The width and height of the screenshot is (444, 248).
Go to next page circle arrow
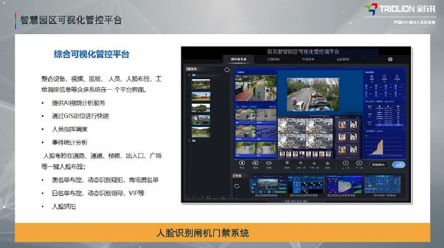(x=359, y=163)
